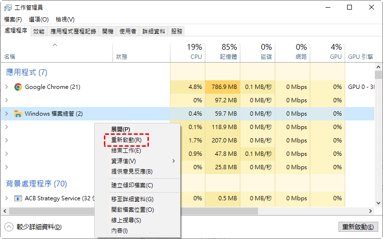
Task: Switch to the 使用者 tab
Action: pos(128,31)
